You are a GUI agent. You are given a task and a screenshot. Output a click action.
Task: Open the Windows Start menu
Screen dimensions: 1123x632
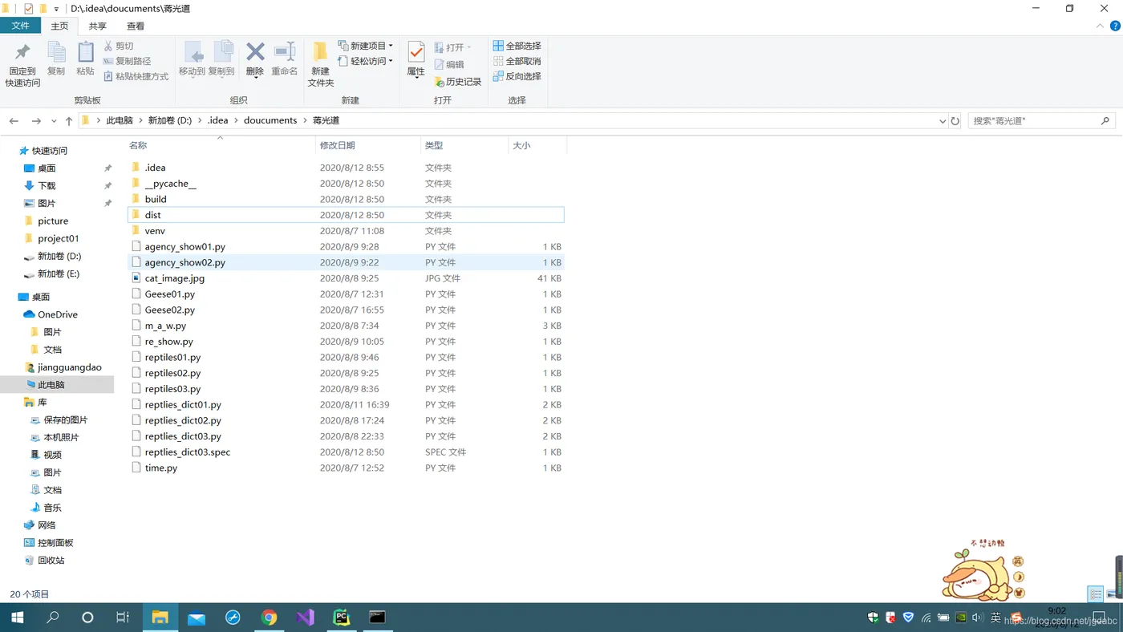(x=17, y=617)
